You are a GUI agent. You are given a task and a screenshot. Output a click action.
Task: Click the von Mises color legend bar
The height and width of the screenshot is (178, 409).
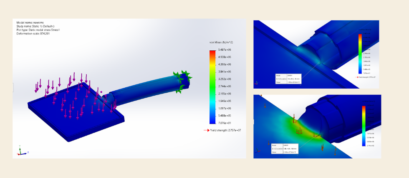coord(212,87)
